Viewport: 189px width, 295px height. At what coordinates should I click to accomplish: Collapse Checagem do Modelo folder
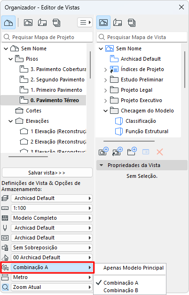click(x=105, y=111)
